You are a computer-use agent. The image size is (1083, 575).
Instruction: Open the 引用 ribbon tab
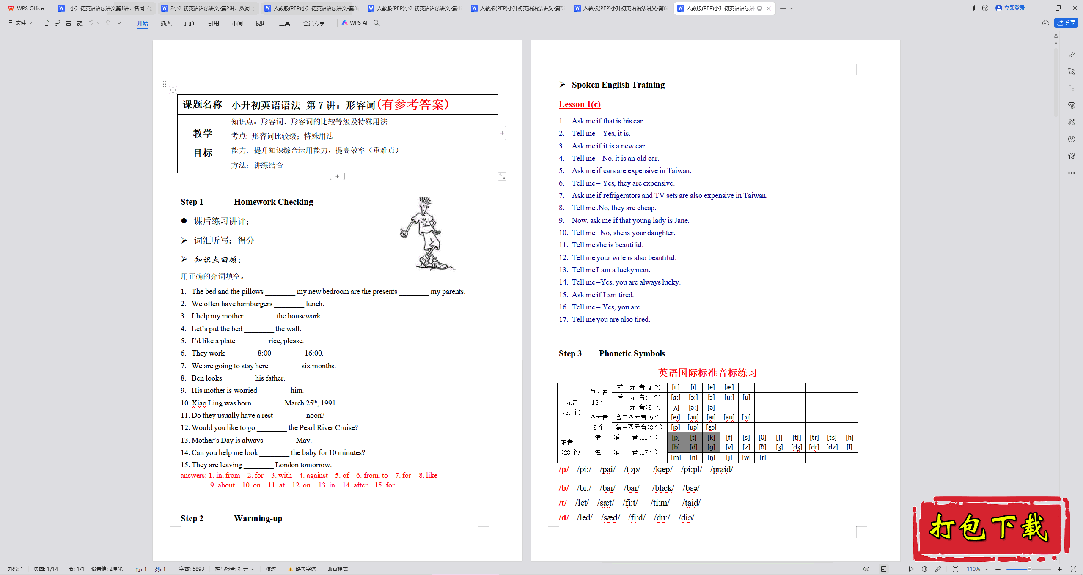click(x=214, y=23)
